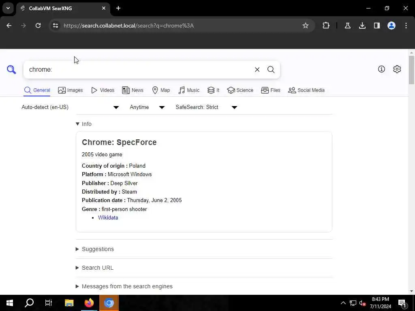Open Task View on taskbar
This screenshot has height=311, width=415.
click(x=49, y=303)
